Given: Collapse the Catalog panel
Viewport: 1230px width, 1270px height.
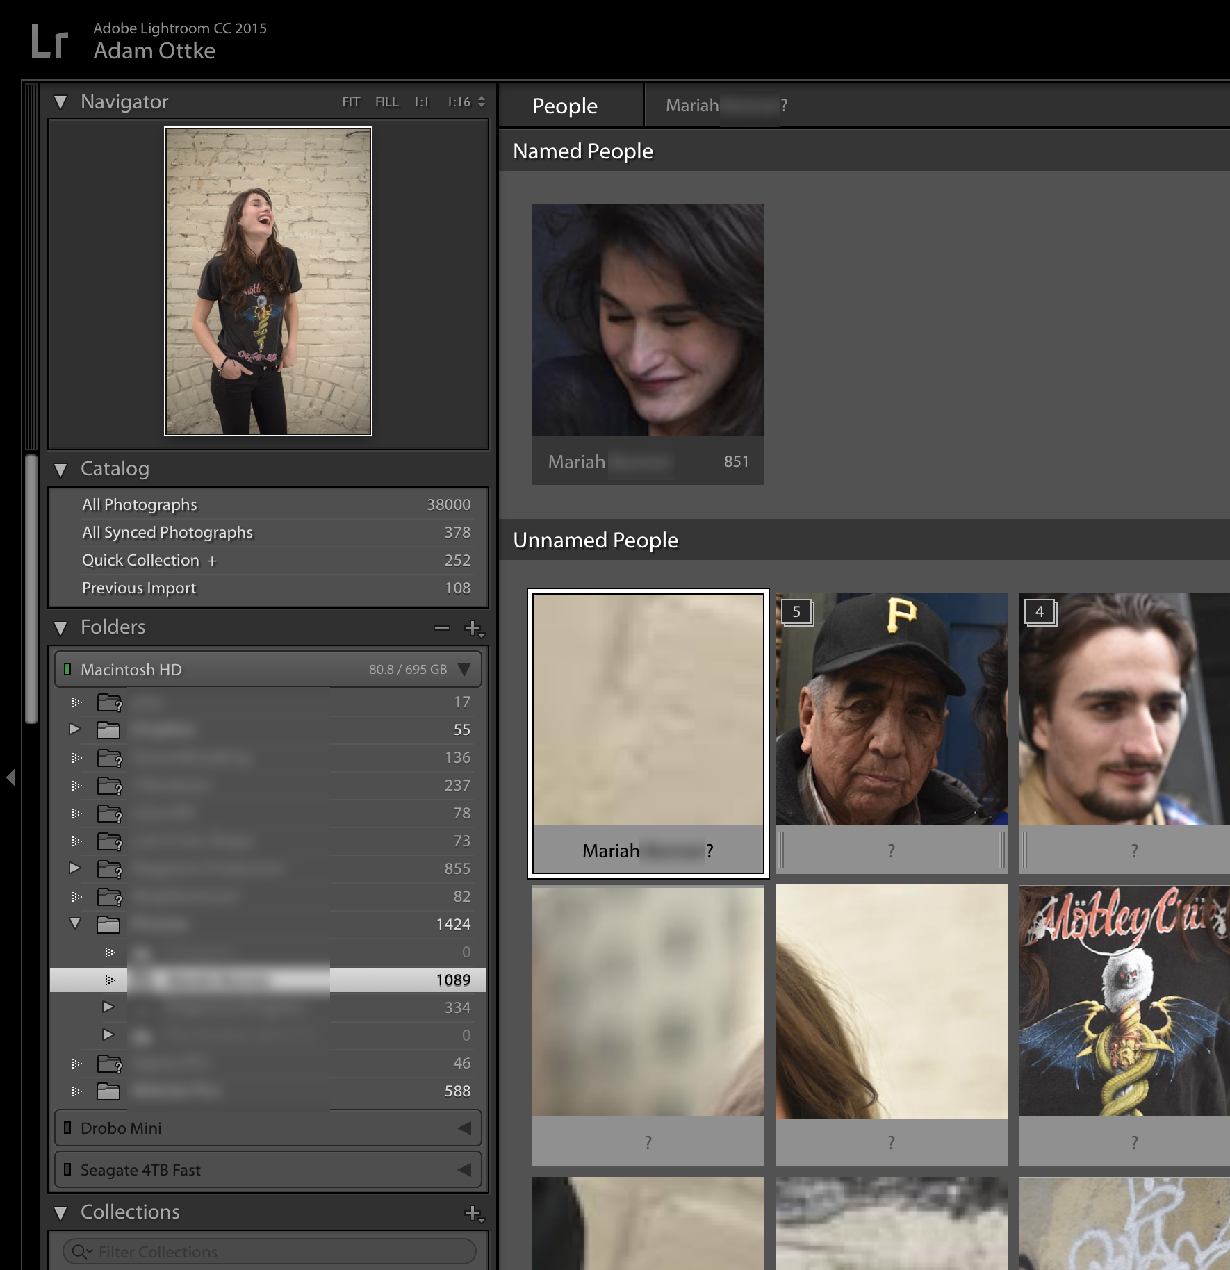Looking at the screenshot, I should [61, 470].
